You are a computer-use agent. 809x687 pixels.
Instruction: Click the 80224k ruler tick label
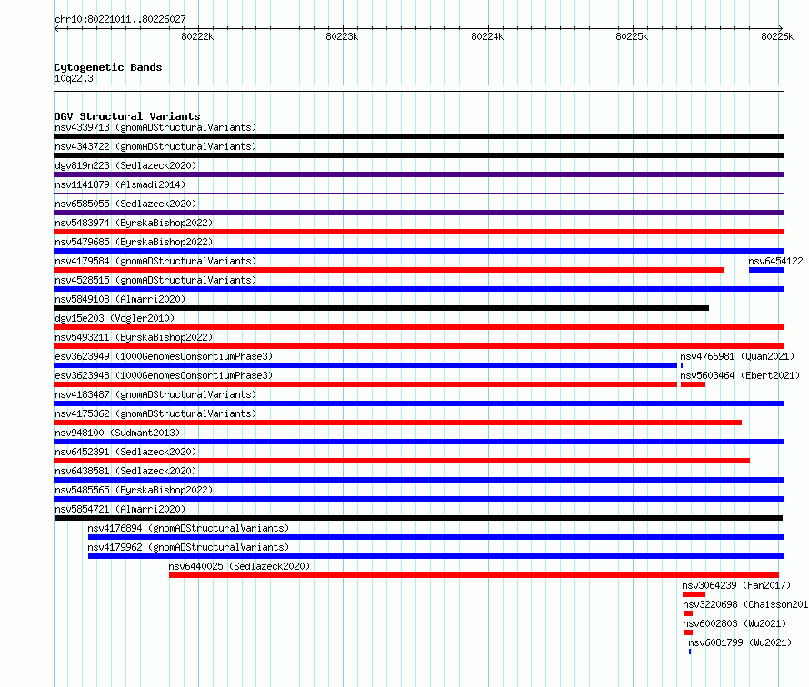click(487, 36)
